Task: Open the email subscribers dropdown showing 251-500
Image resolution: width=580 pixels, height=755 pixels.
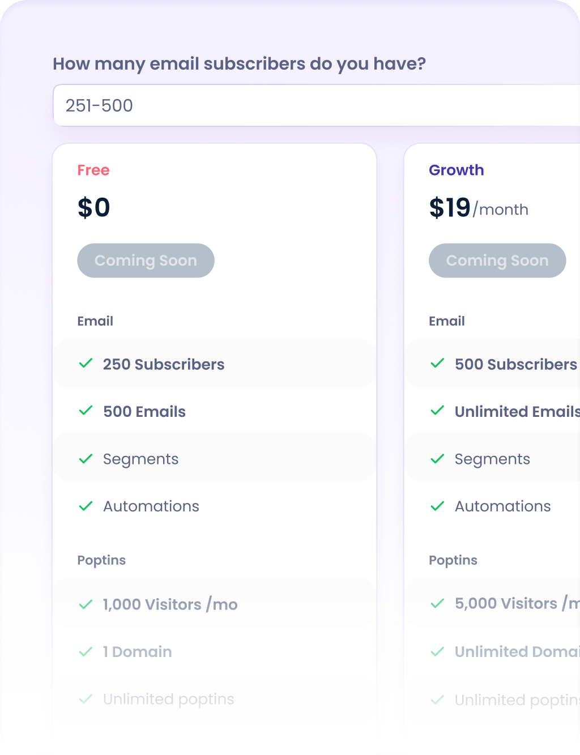Action: [x=317, y=105]
